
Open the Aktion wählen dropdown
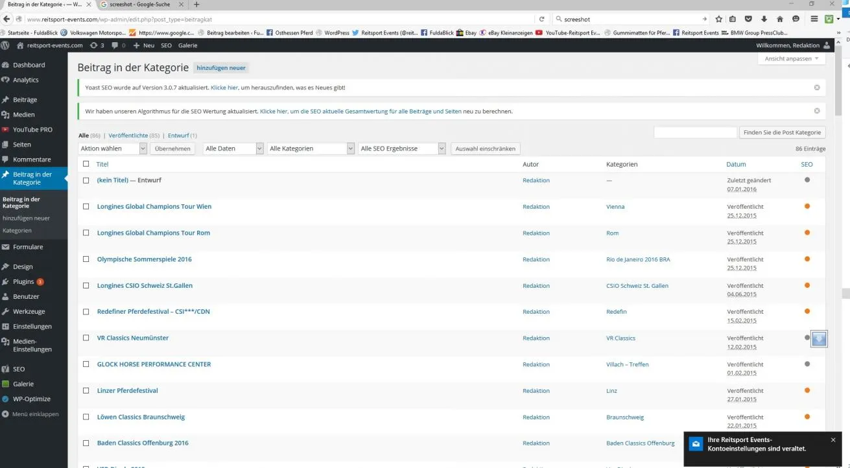point(113,148)
